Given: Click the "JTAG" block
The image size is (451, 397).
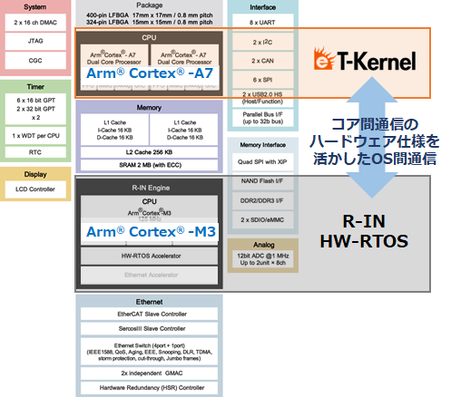Looking at the screenshot, I should [35, 41].
